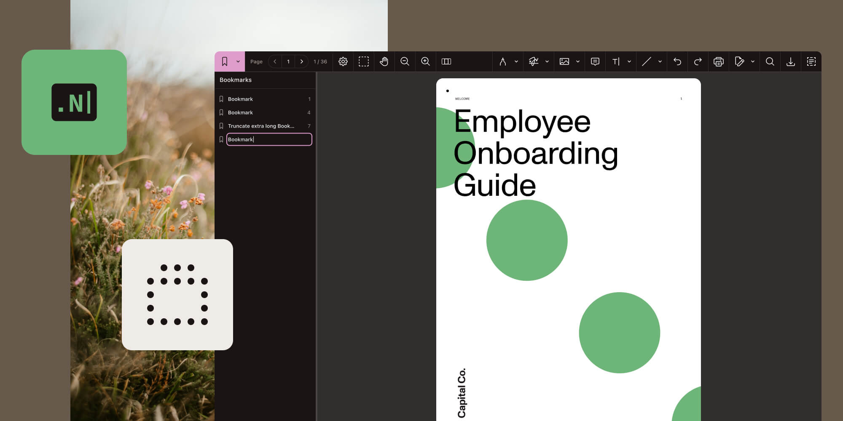This screenshot has height=421, width=843.
Task: Expand the sidebar mode dropdown arrow
Action: coord(238,61)
